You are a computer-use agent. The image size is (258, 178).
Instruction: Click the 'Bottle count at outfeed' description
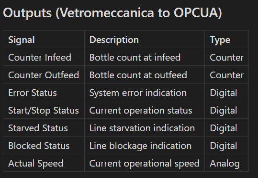click(138, 75)
